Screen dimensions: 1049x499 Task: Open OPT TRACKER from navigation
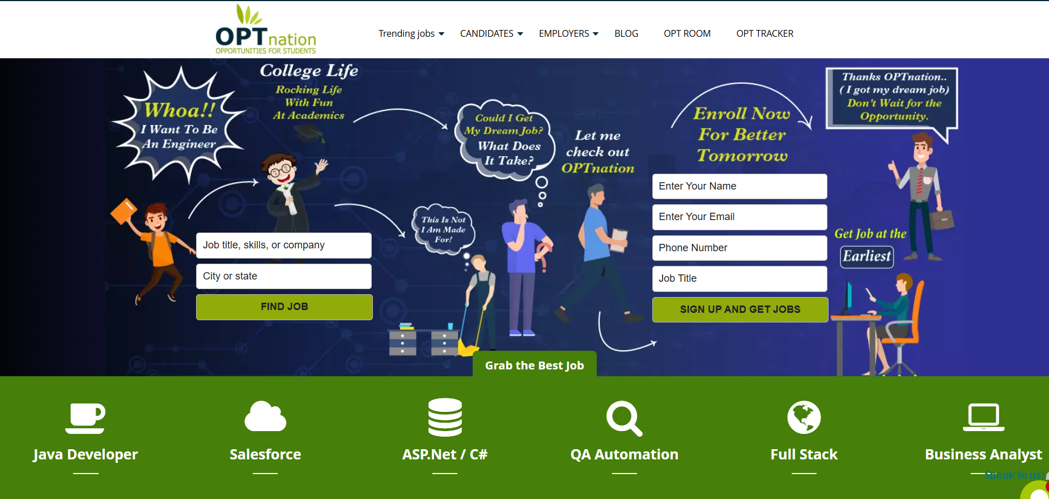765,33
